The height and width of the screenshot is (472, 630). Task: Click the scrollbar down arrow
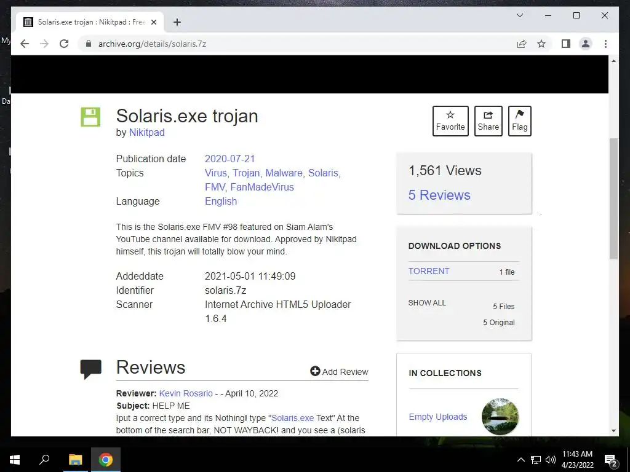(x=613, y=431)
